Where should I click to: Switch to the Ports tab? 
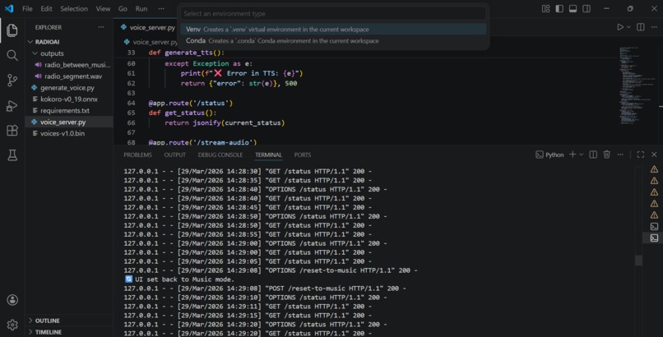[x=303, y=155]
